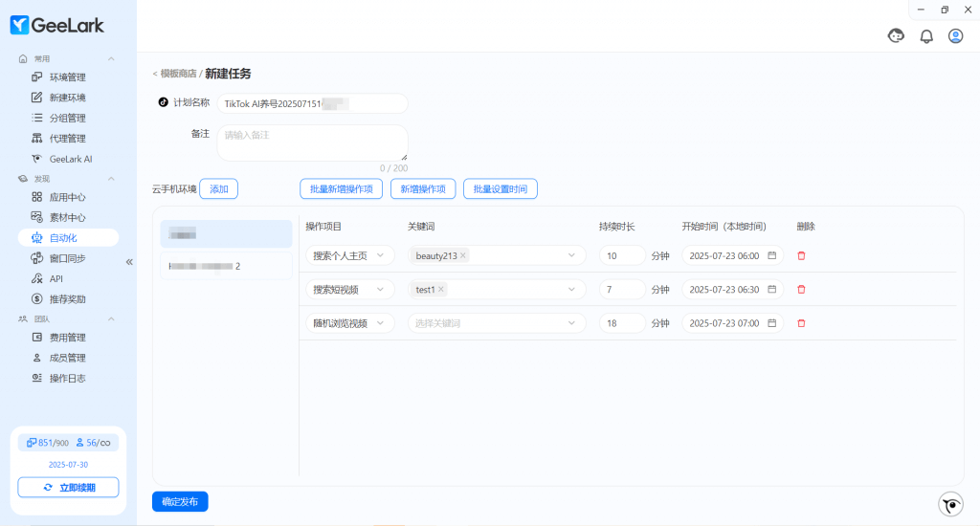Click the notification bell icon
Image resolution: width=980 pixels, height=526 pixels.
[925, 36]
